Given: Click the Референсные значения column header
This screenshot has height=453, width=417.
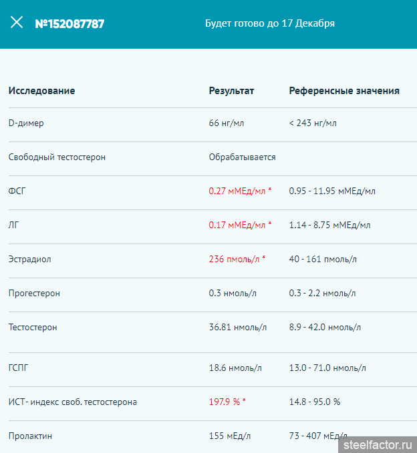Looking at the screenshot, I should (x=344, y=91).
